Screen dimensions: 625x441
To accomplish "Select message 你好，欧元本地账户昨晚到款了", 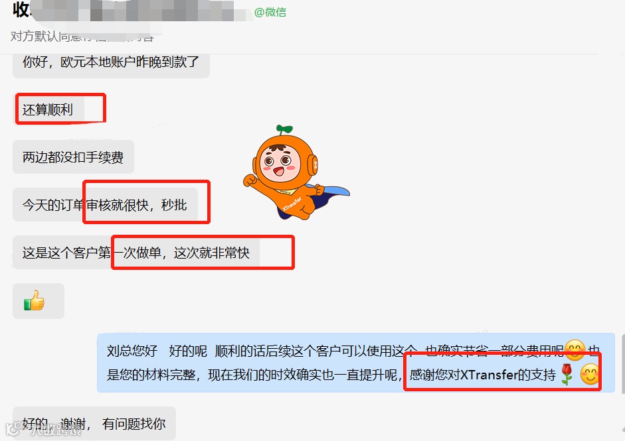I will 111,64.
